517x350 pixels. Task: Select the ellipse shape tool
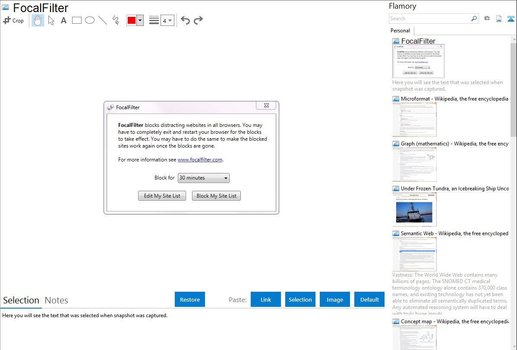click(90, 20)
